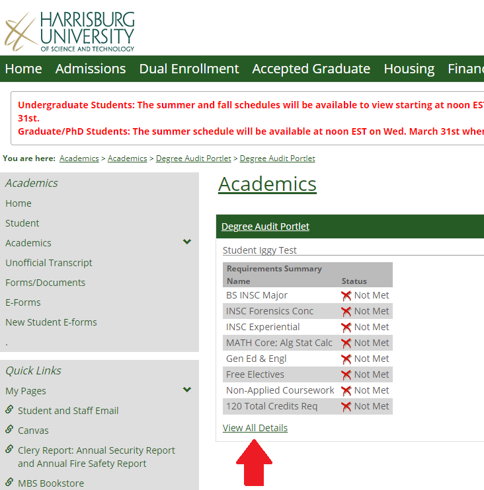Open the Admissions navigation tab
Screen dimensions: 484x490
pyautogui.click(x=91, y=69)
